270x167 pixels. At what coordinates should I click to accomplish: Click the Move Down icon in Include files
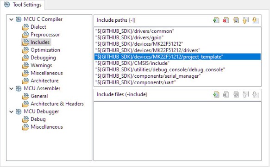pyautogui.click(x=255, y=94)
